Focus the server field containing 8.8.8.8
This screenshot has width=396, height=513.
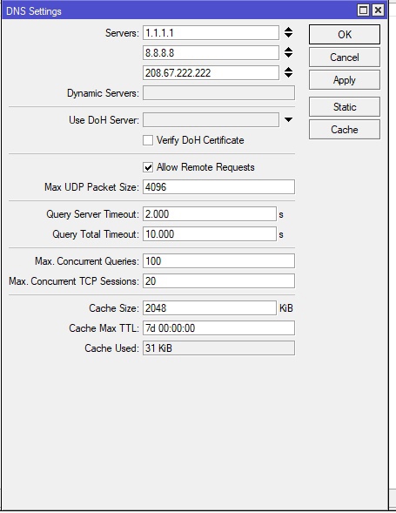point(211,53)
